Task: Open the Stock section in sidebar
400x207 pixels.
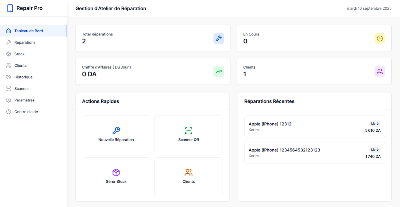Action: pyautogui.click(x=19, y=54)
